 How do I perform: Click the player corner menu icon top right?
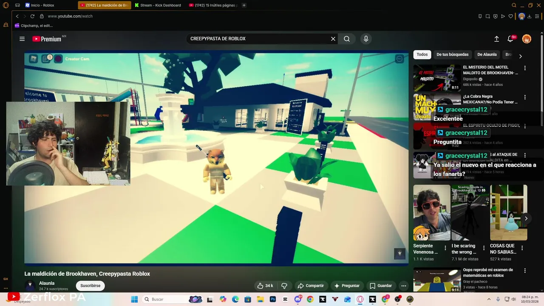pos(399,59)
